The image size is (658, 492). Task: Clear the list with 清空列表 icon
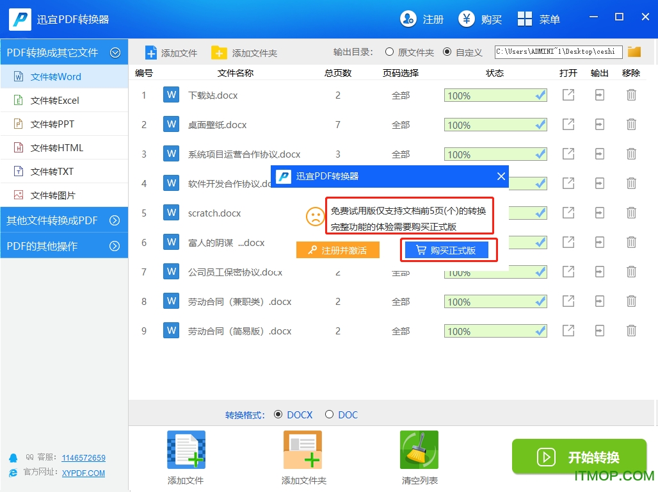tap(419, 450)
